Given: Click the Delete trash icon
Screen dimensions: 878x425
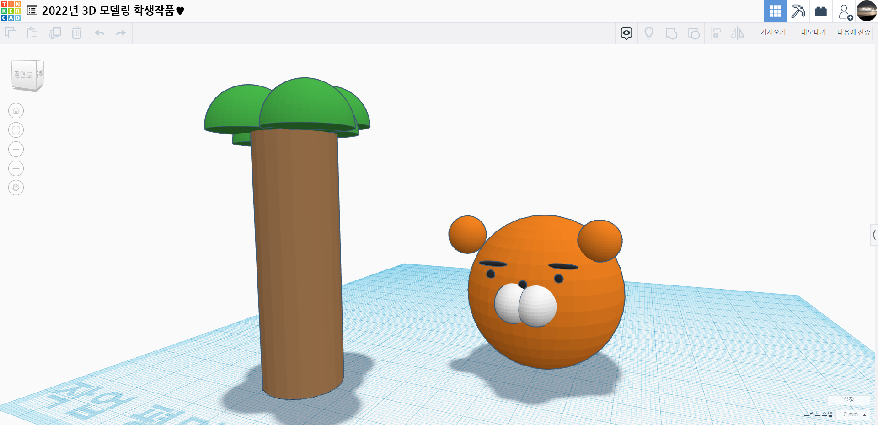Looking at the screenshot, I should (x=77, y=33).
